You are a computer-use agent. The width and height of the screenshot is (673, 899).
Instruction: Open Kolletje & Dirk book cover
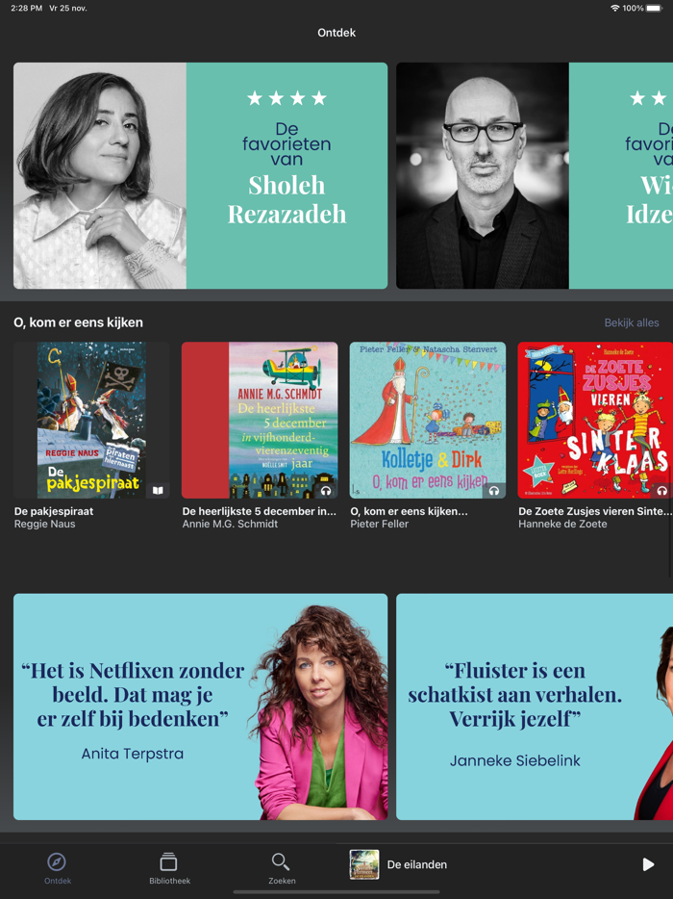pos(428,421)
